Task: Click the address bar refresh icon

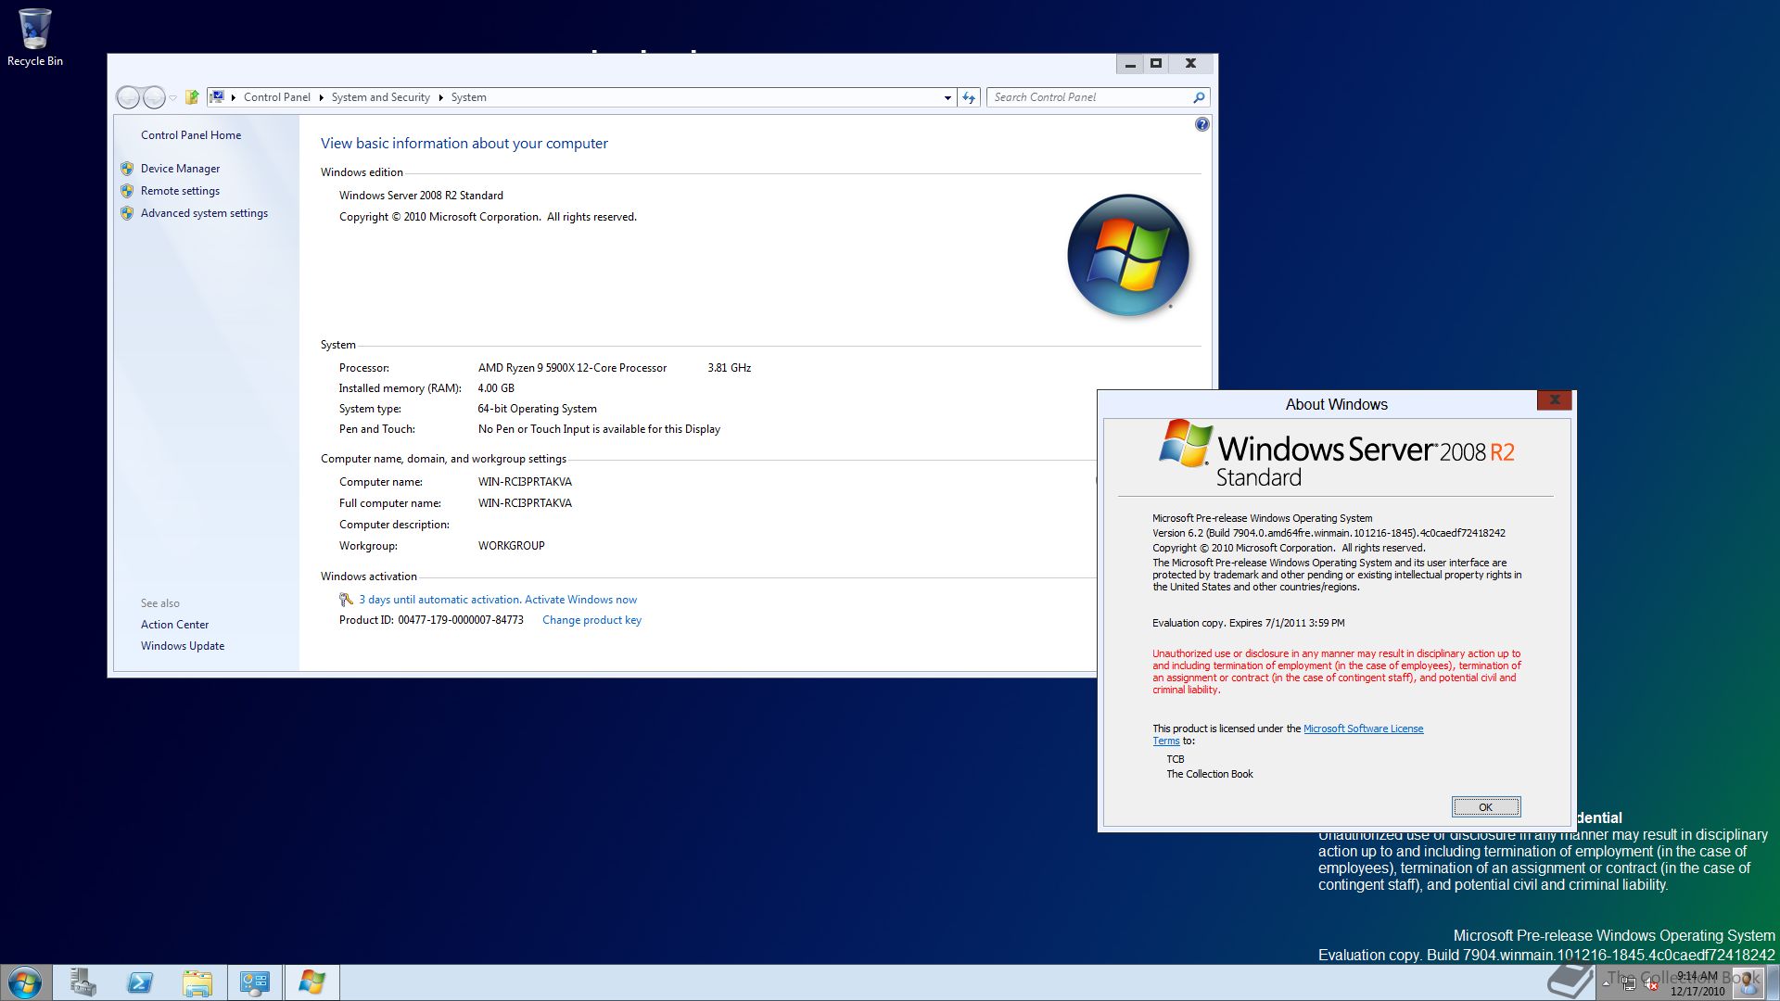Action: tap(969, 97)
